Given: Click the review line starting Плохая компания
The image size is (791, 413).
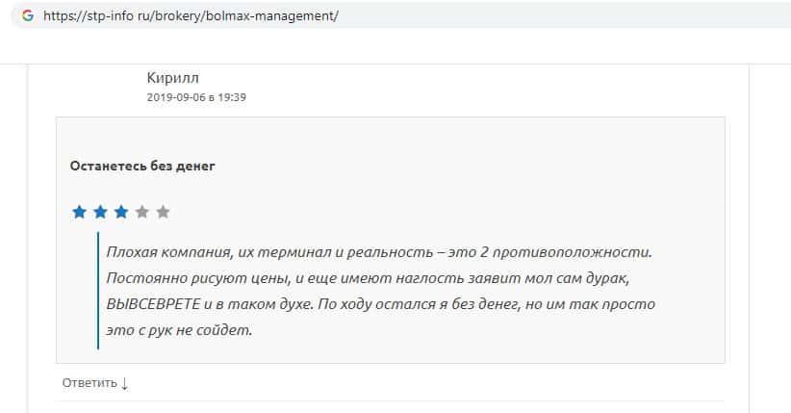Looking at the screenshot, I should click(379, 252).
